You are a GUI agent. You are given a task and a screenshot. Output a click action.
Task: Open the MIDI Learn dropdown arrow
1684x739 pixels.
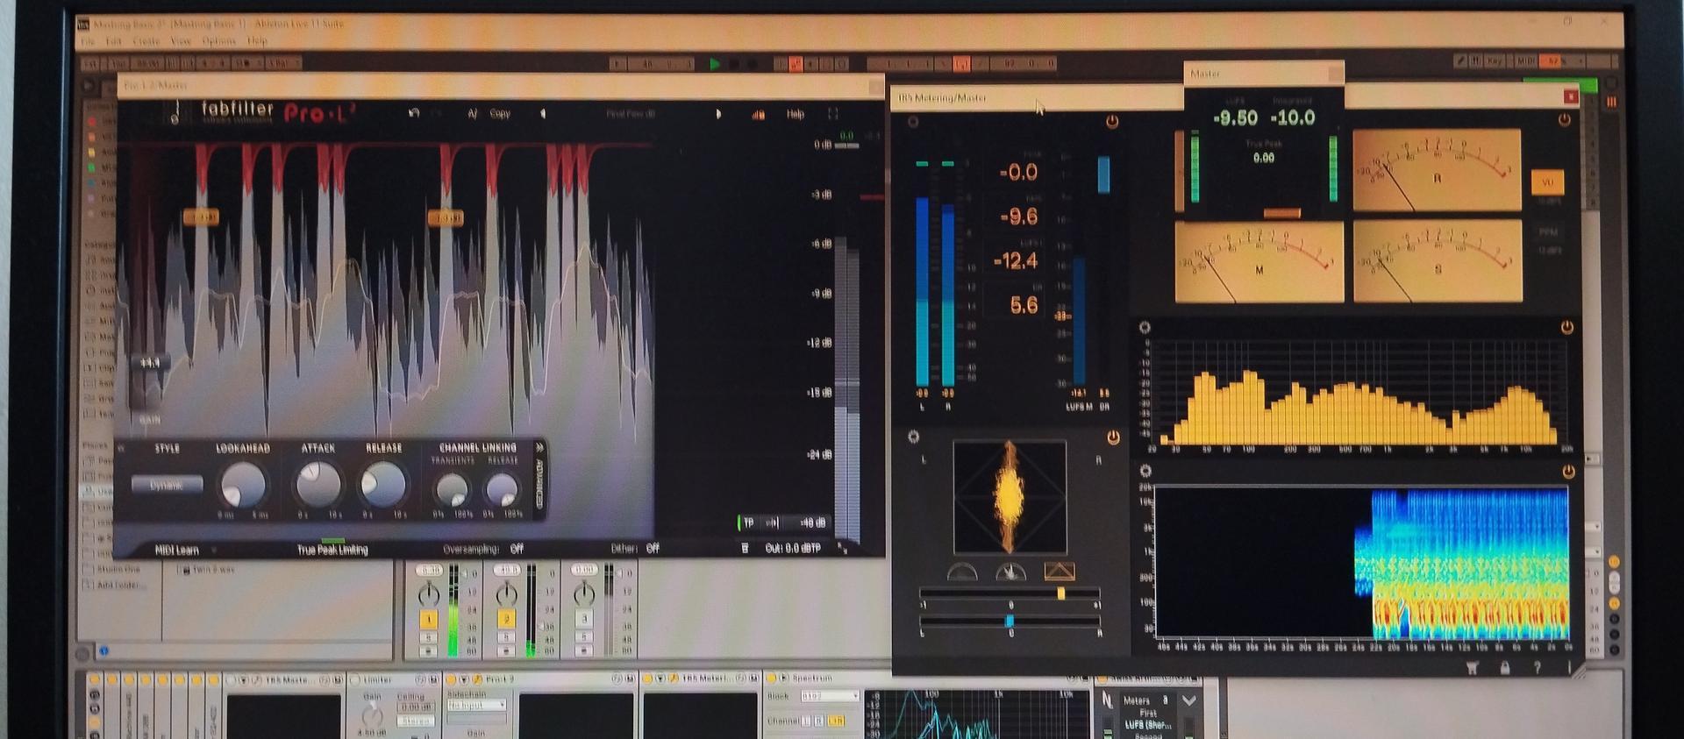pyautogui.click(x=213, y=551)
